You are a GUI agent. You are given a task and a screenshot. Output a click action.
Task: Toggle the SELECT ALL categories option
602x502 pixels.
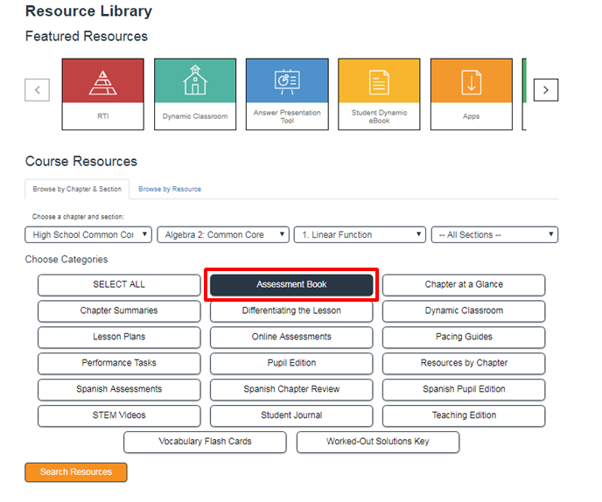point(119,284)
